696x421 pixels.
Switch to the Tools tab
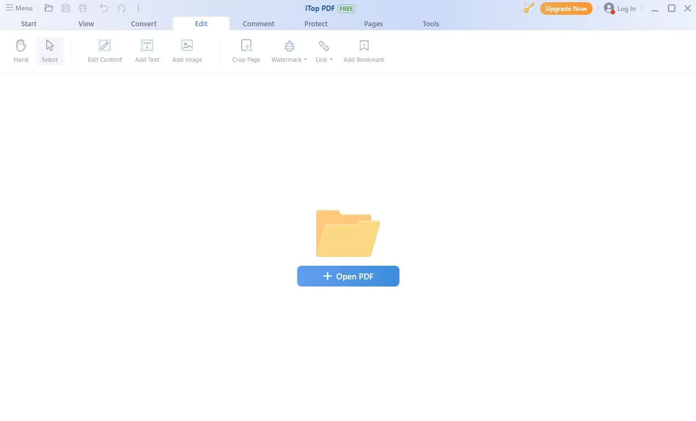[x=431, y=24]
